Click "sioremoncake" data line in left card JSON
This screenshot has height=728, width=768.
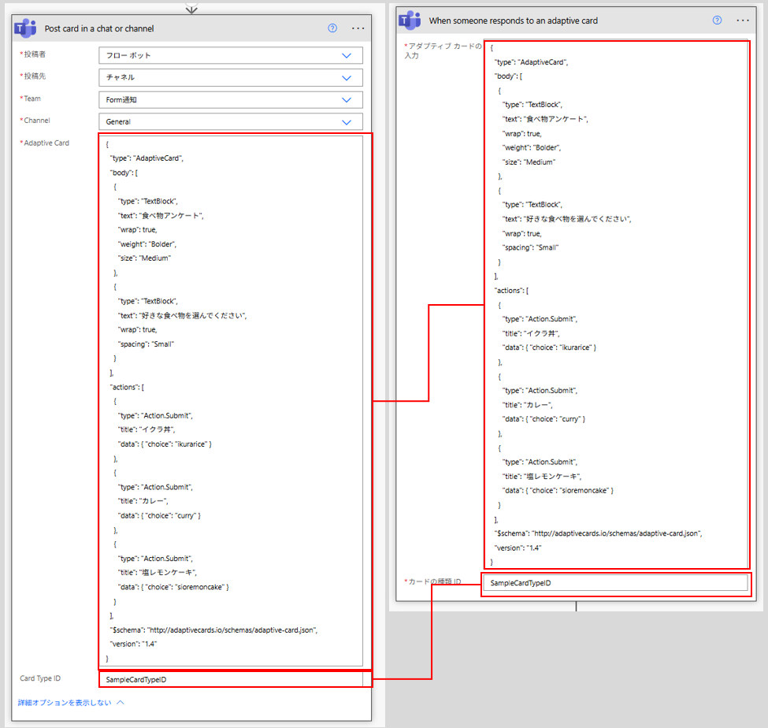(173, 587)
